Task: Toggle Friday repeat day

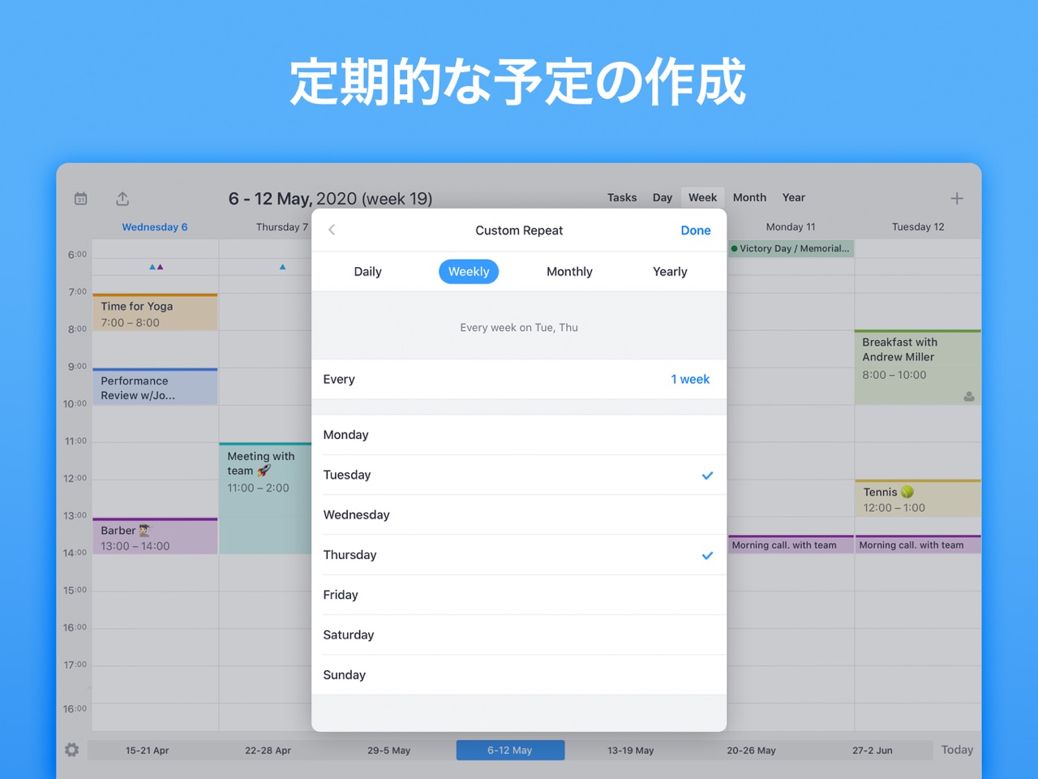Action: click(x=519, y=595)
